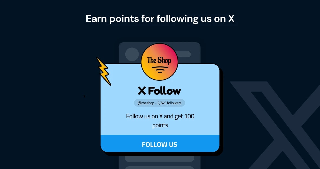The height and width of the screenshot is (169, 320).
Task: Click the gray circular avatar placeholder
Action: tap(132, 54)
